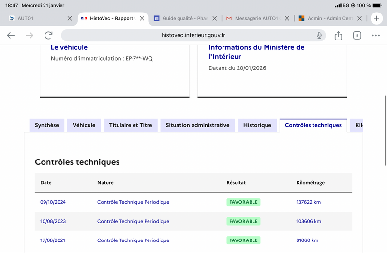Close the AUTO1 tab
387x253 pixels.
(69, 18)
